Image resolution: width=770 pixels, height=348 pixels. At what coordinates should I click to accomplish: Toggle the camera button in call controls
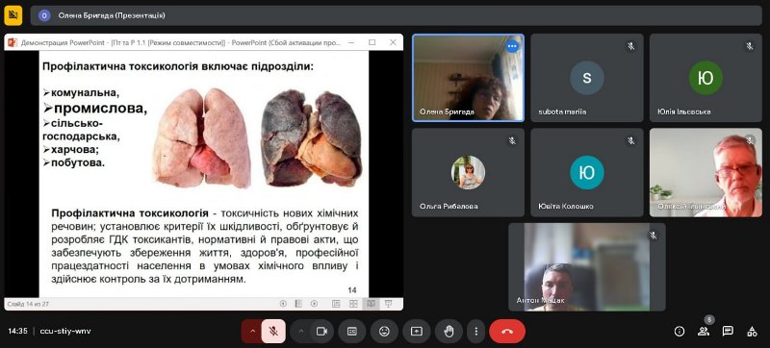(321, 332)
